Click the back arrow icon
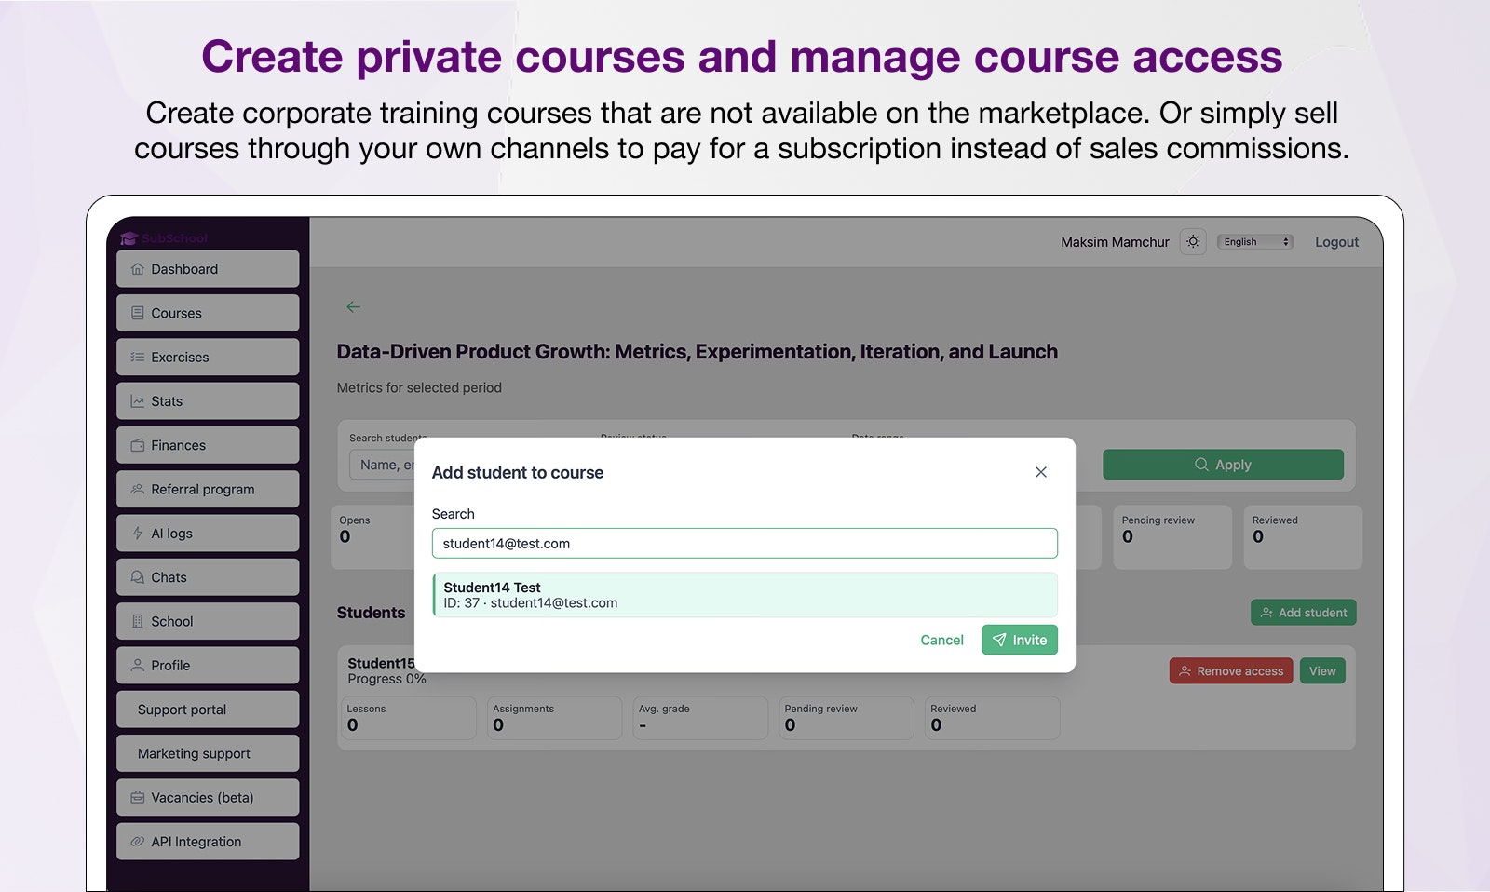Screen dimensions: 1490x892 point(353,306)
